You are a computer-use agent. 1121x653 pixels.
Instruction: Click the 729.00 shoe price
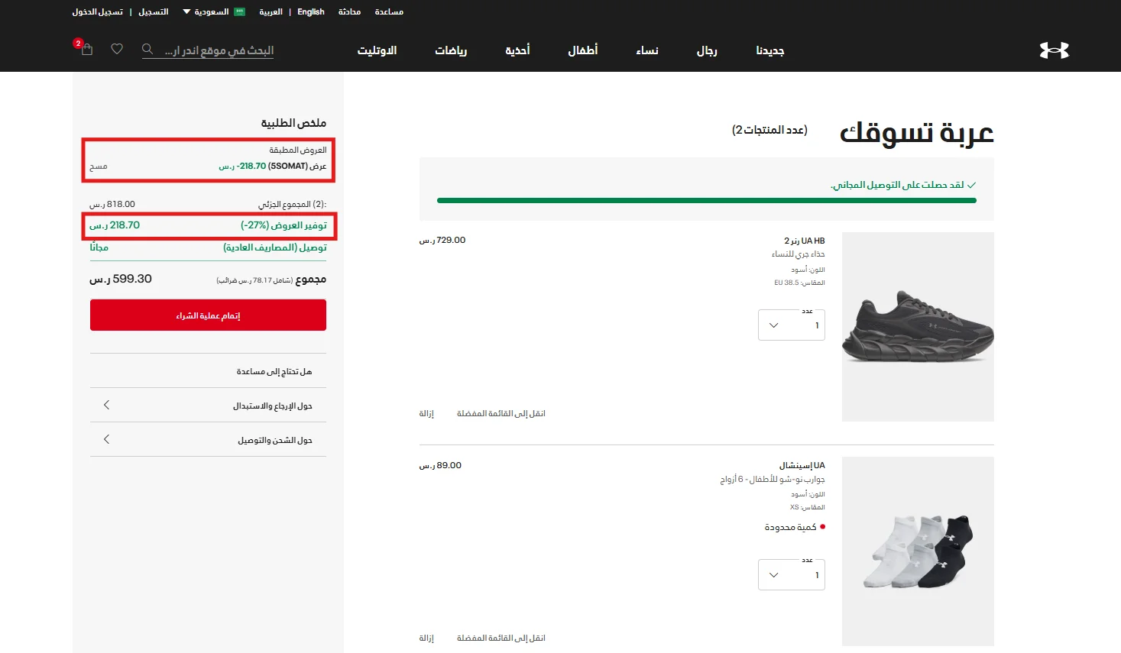(x=442, y=240)
